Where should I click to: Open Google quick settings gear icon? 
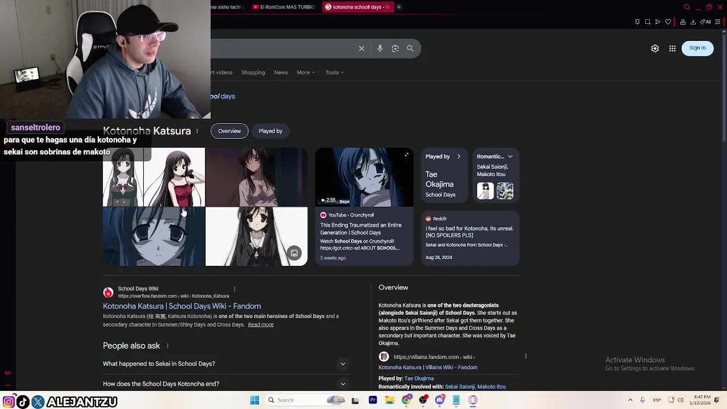(655, 48)
